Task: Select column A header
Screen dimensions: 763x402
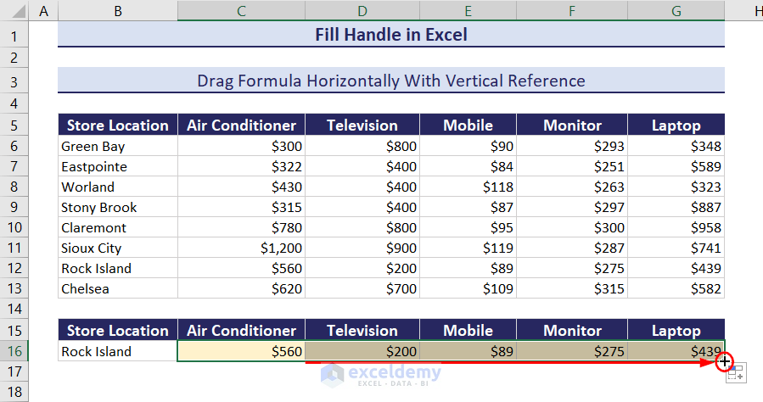Action: [x=44, y=10]
